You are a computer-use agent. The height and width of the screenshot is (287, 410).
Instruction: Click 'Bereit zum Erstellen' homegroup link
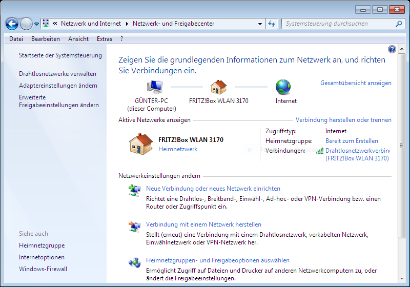(352, 141)
